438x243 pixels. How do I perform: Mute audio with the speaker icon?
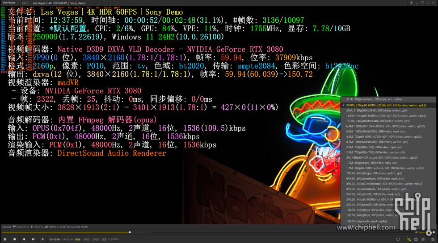[416, 232]
